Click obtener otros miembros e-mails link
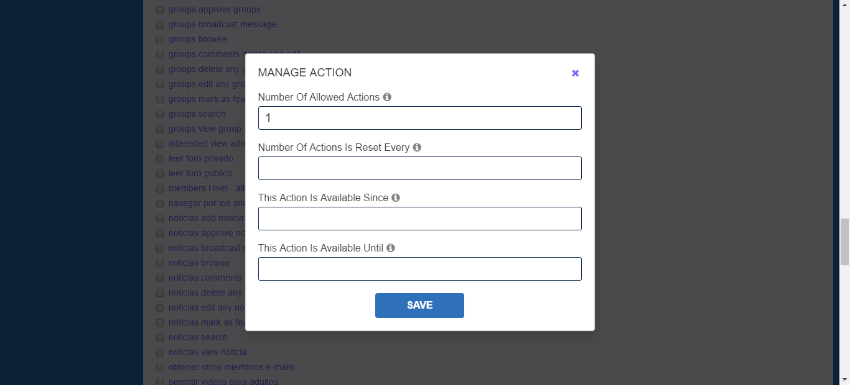 point(231,367)
